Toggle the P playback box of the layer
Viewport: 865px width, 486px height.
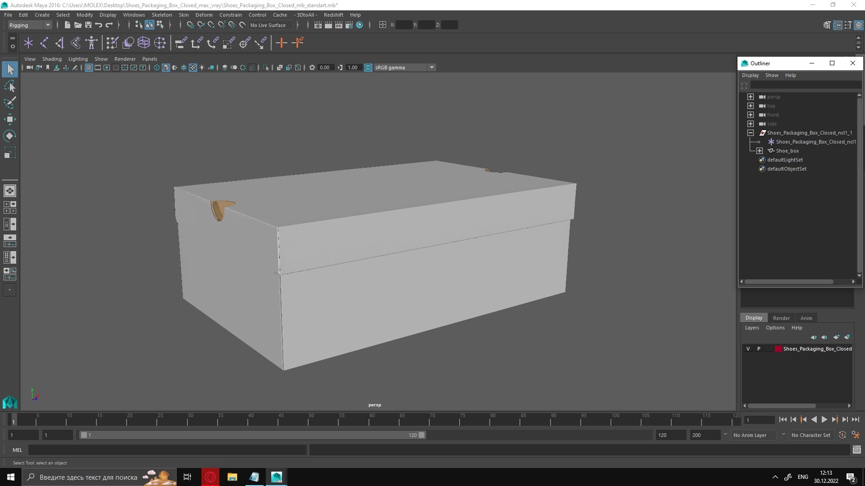pyautogui.click(x=759, y=349)
